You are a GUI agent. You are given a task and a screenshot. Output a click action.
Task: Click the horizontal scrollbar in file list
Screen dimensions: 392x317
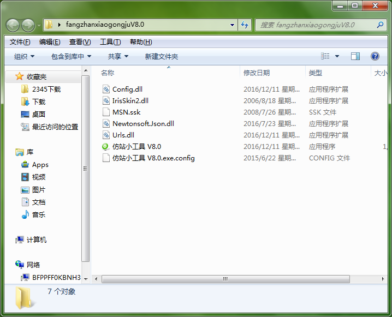(224, 278)
